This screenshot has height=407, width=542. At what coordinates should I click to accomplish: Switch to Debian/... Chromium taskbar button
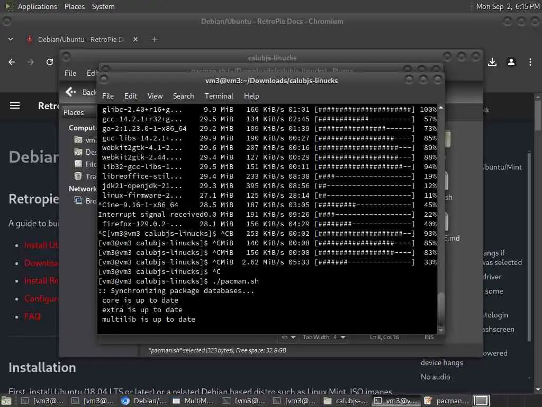145,401
